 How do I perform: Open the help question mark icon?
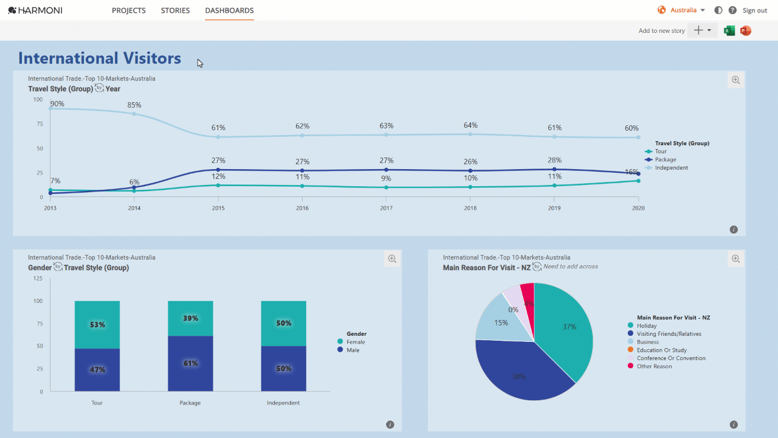732,10
